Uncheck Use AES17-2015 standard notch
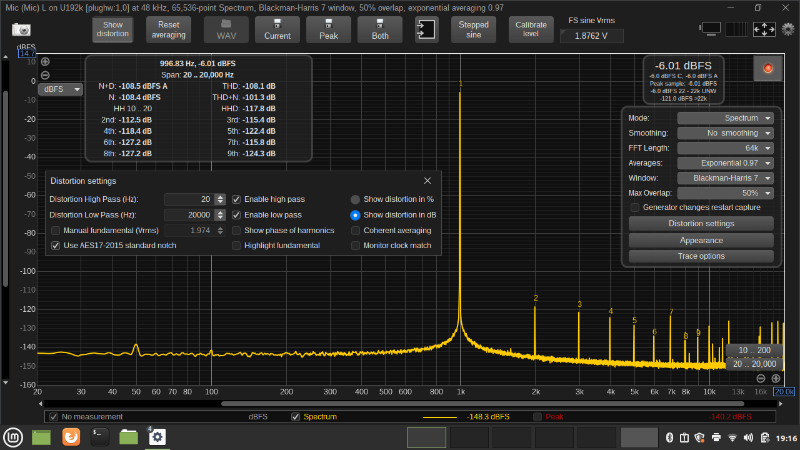Viewport: 800px width, 450px height. point(56,246)
